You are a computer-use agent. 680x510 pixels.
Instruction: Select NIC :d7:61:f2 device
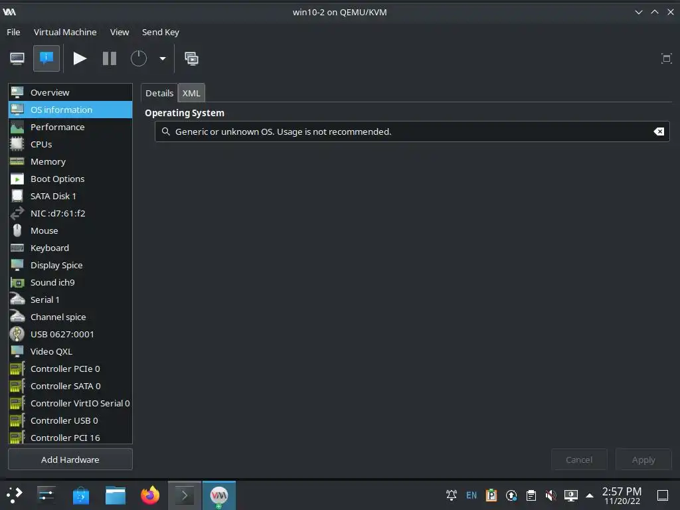click(70, 213)
